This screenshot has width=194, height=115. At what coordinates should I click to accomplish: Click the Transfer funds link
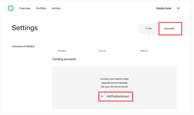click(164, 8)
